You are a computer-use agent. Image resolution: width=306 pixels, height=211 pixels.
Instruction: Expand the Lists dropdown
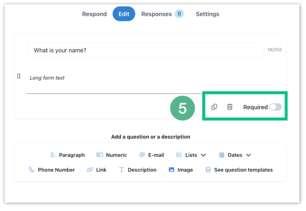click(191, 155)
